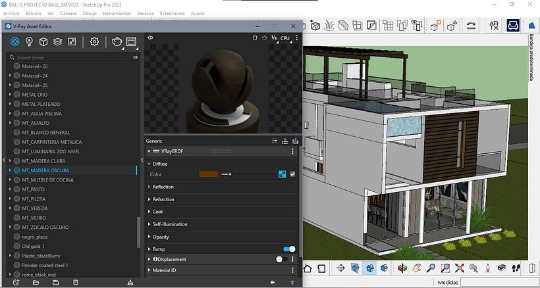Click Zoom Extents tool
Viewport: 540px width, 288px height.
coord(459,268)
